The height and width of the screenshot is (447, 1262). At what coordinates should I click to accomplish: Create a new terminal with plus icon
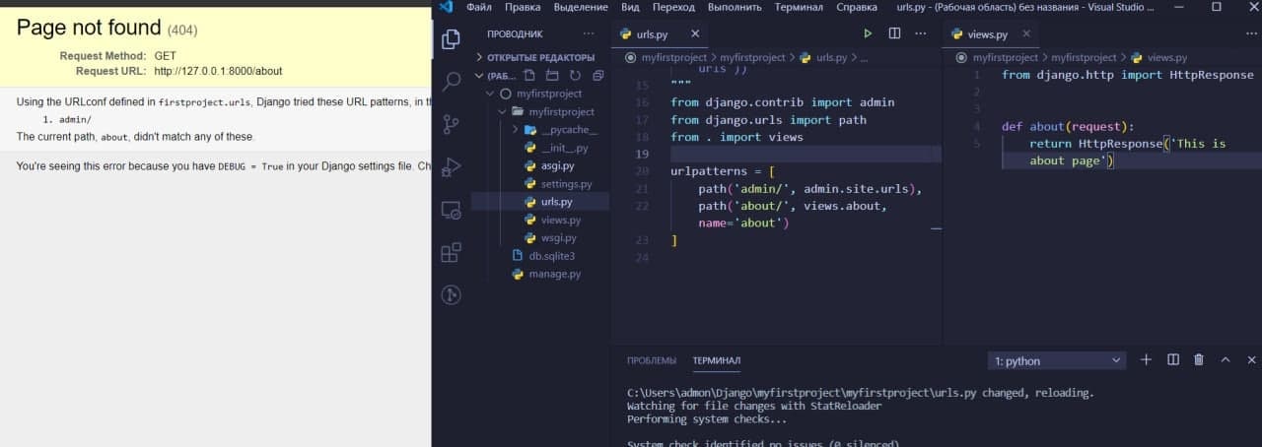click(x=1146, y=360)
